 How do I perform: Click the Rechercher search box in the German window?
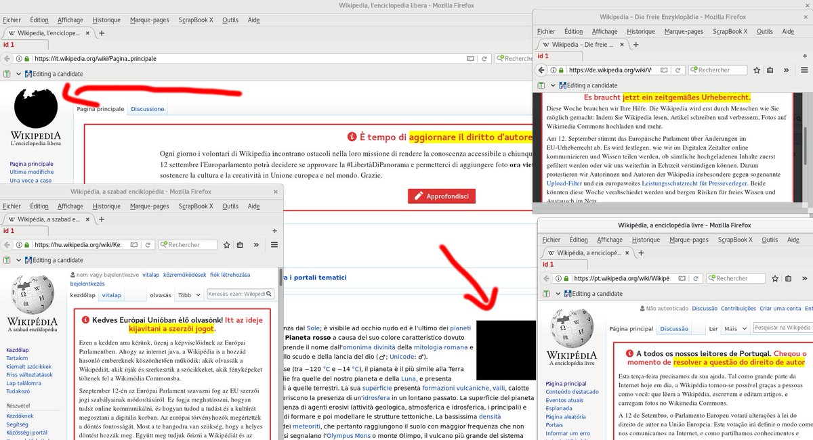(x=717, y=70)
